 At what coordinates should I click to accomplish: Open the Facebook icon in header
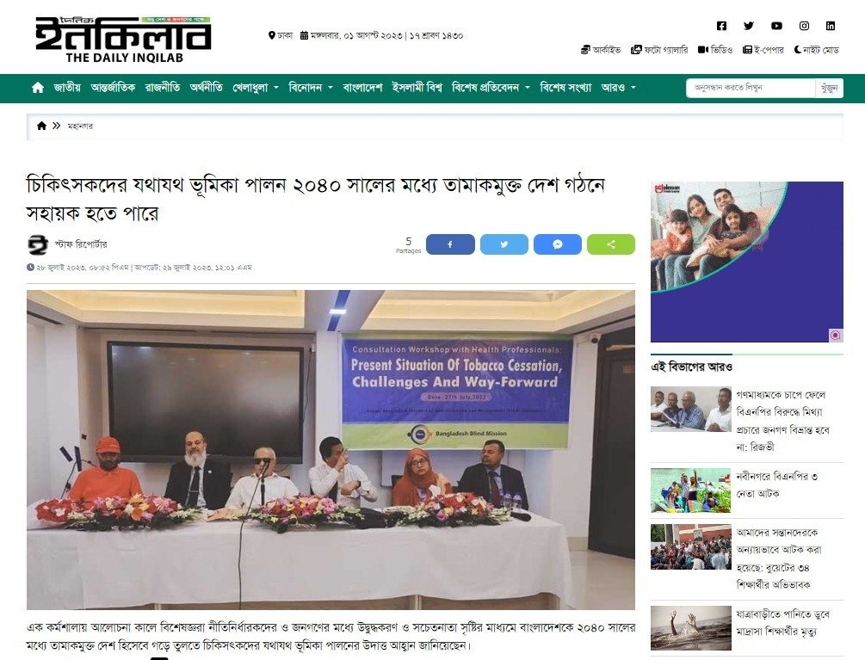(721, 26)
